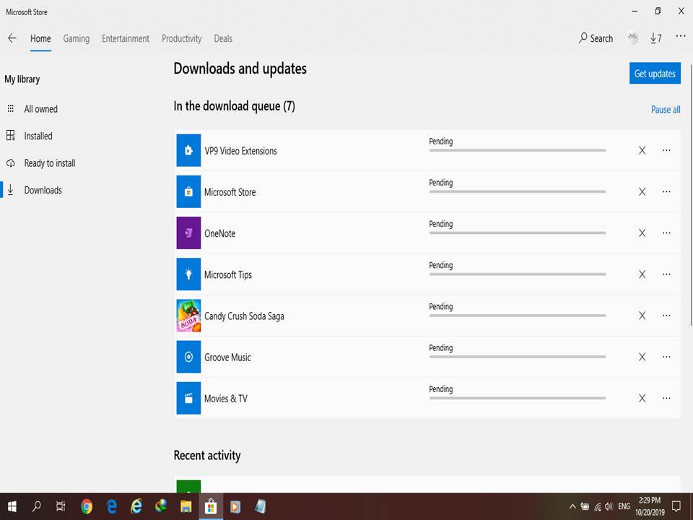Click the Movies & TV app icon

pos(188,398)
